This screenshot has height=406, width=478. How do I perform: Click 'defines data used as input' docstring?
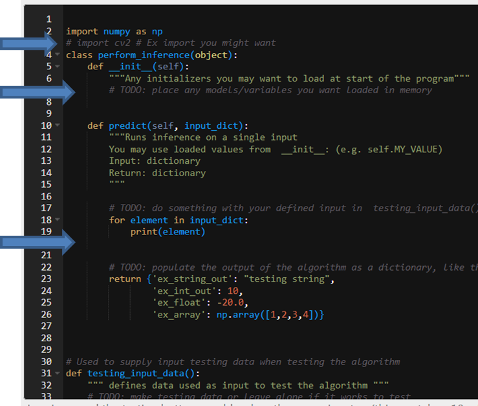point(238,385)
